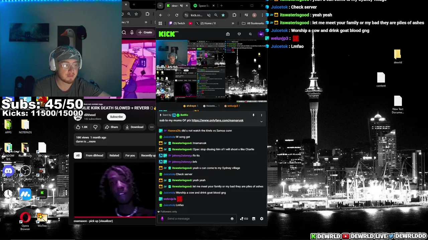Go back in the Kick browser window

click(161, 15)
